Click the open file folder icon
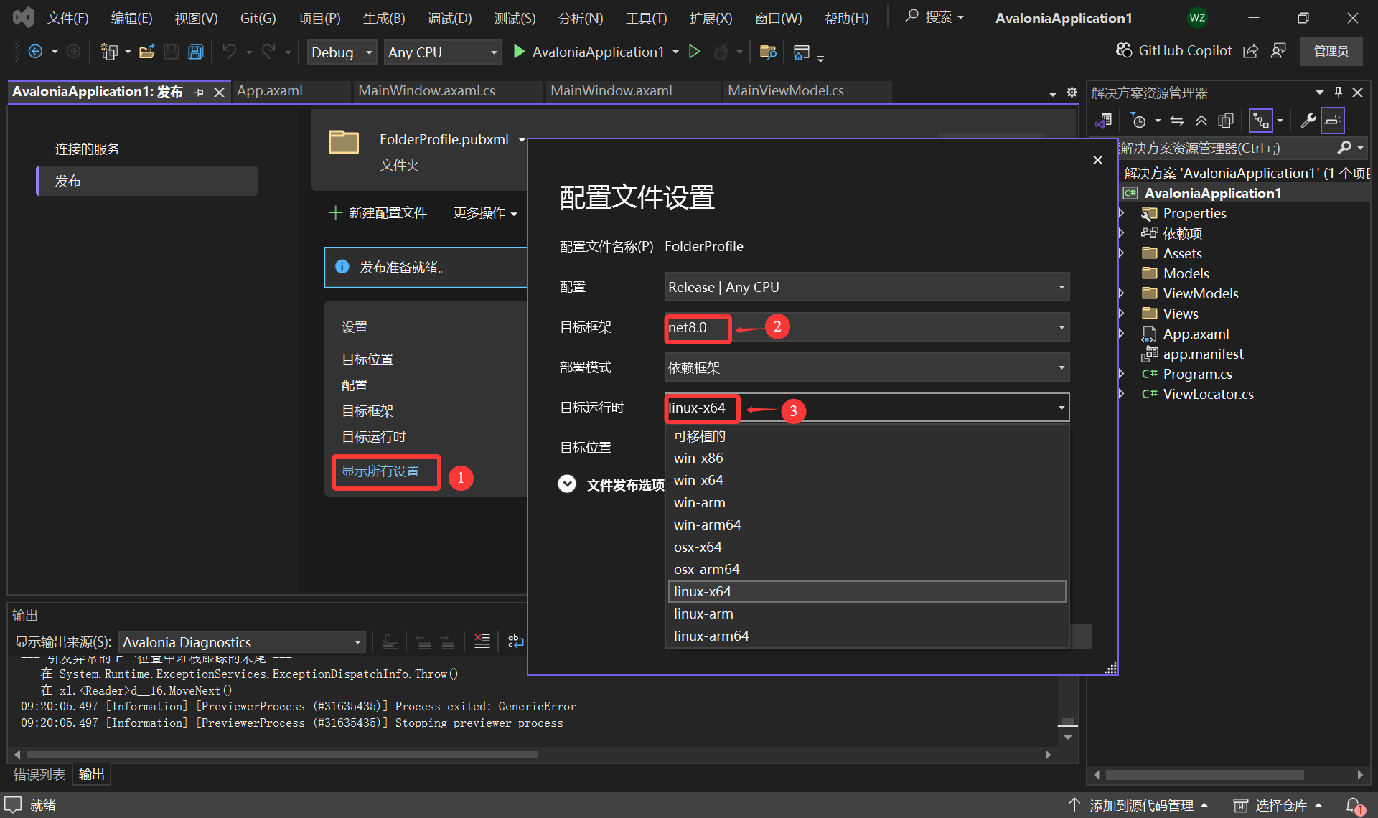1378x818 pixels. [147, 52]
